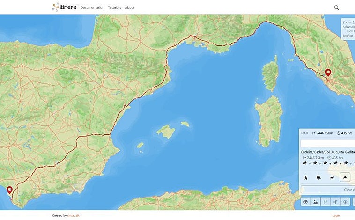Screen dimensions: 355x220
Task: Click the Lon/Lat label in info panel
Action: click(348, 36)
